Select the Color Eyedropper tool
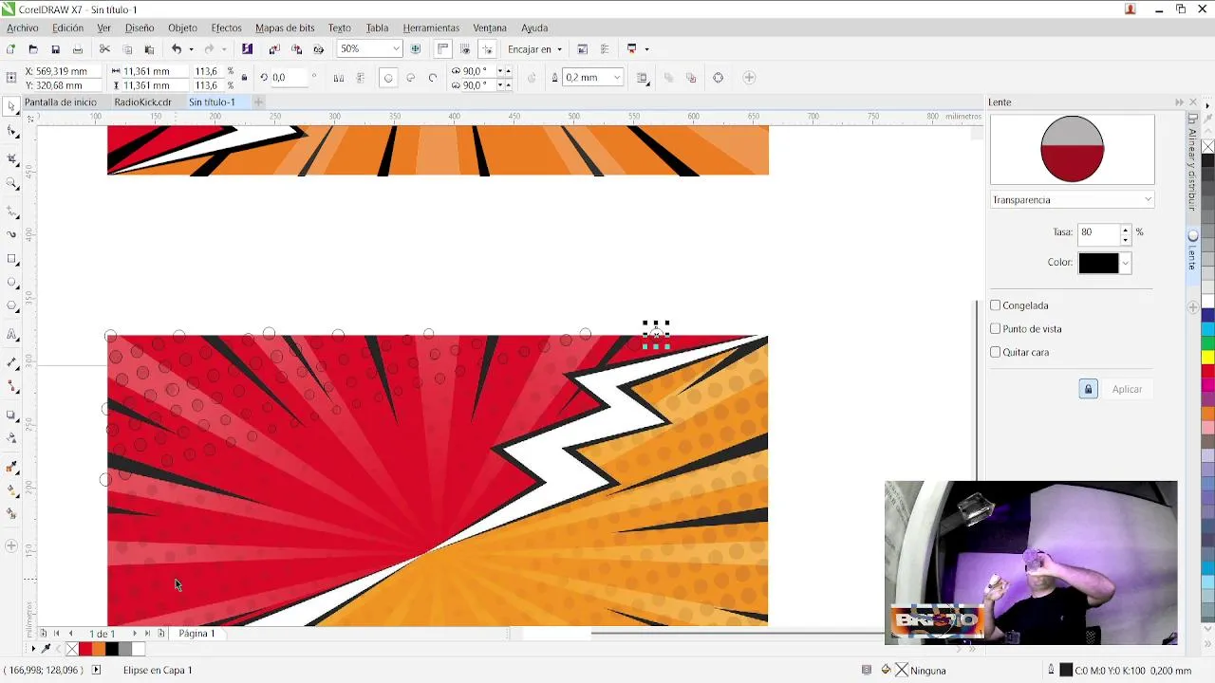This screenshot has width=1215, height=683. point(11,467)
